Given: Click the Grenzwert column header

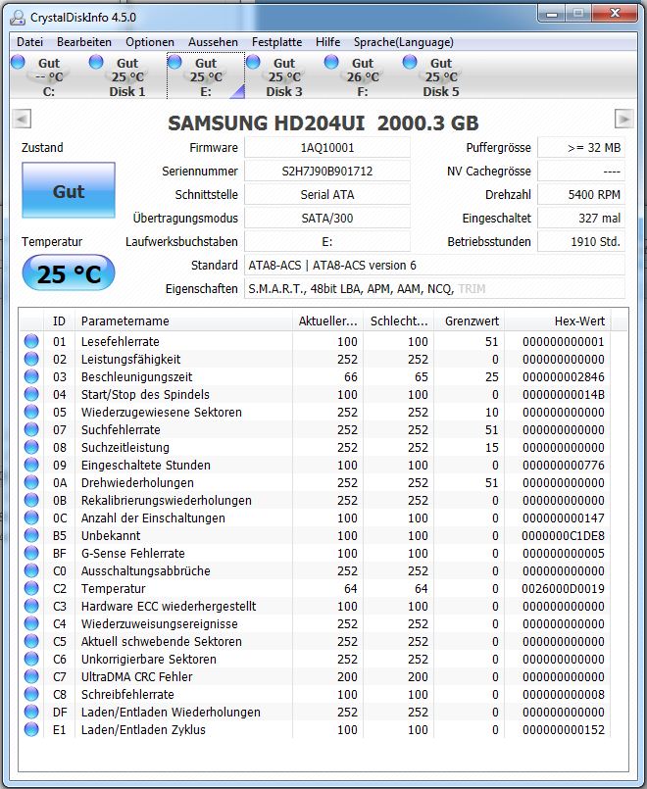Looking at the screenshot, I should [469, 321].
